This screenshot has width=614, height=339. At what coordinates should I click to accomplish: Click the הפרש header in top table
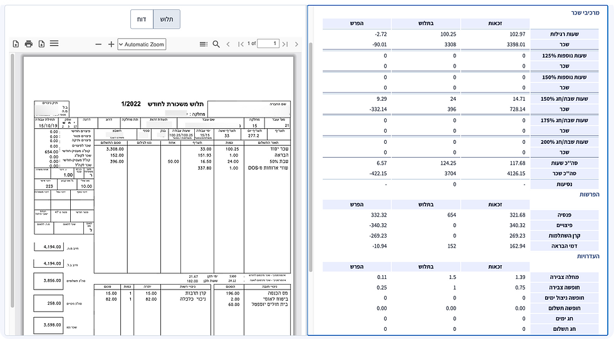356,24
